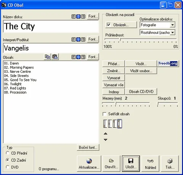Align disc title text right
The width and height of the screenshot is (183, 175).
point(83,16)
